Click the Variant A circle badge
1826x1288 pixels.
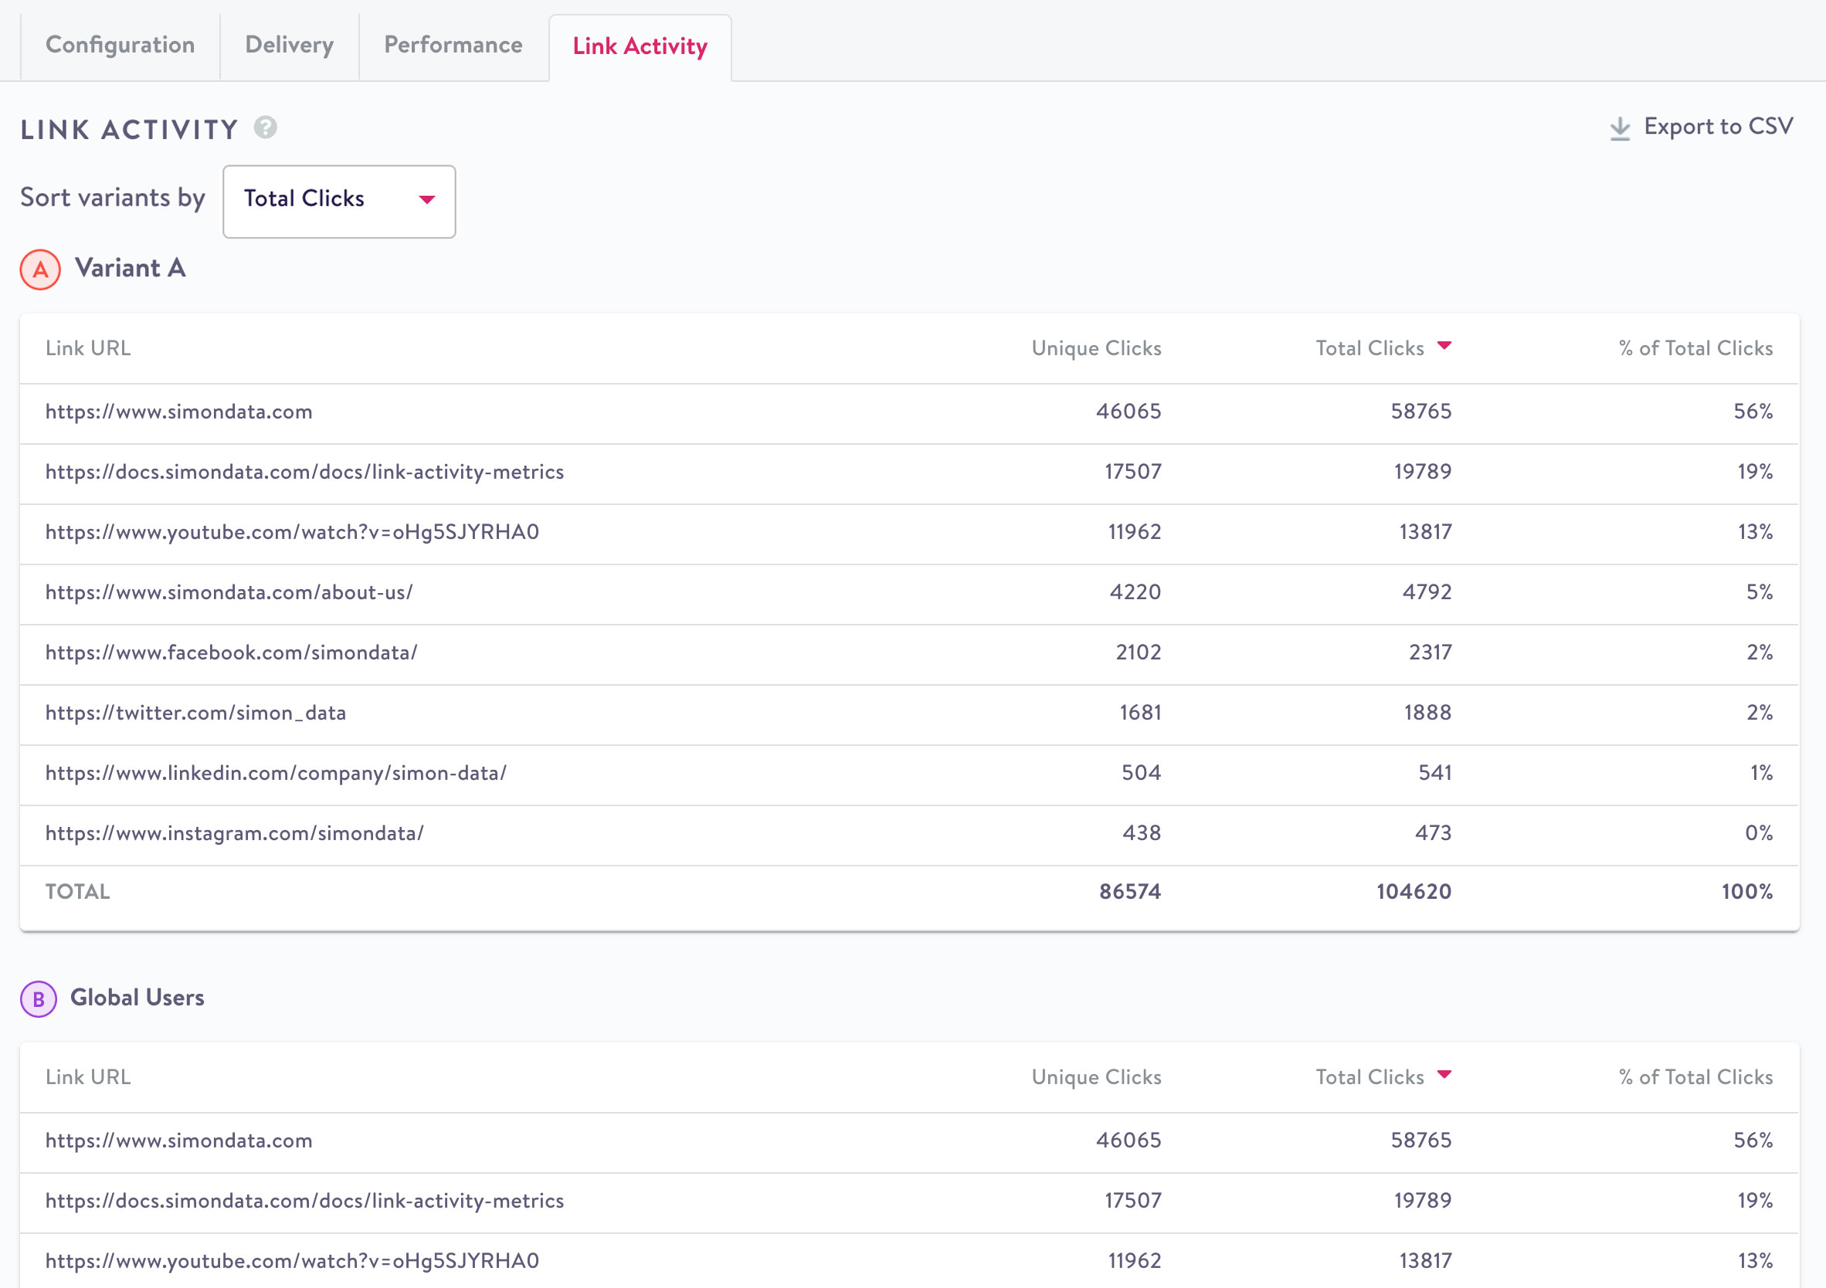(x=39, y=269)
